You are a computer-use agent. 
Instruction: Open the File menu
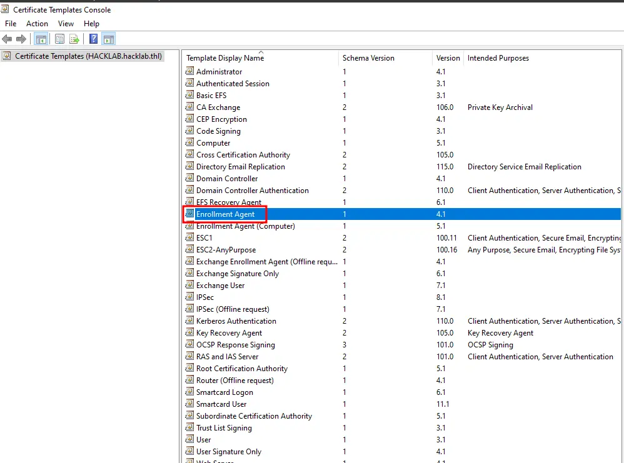11,24
